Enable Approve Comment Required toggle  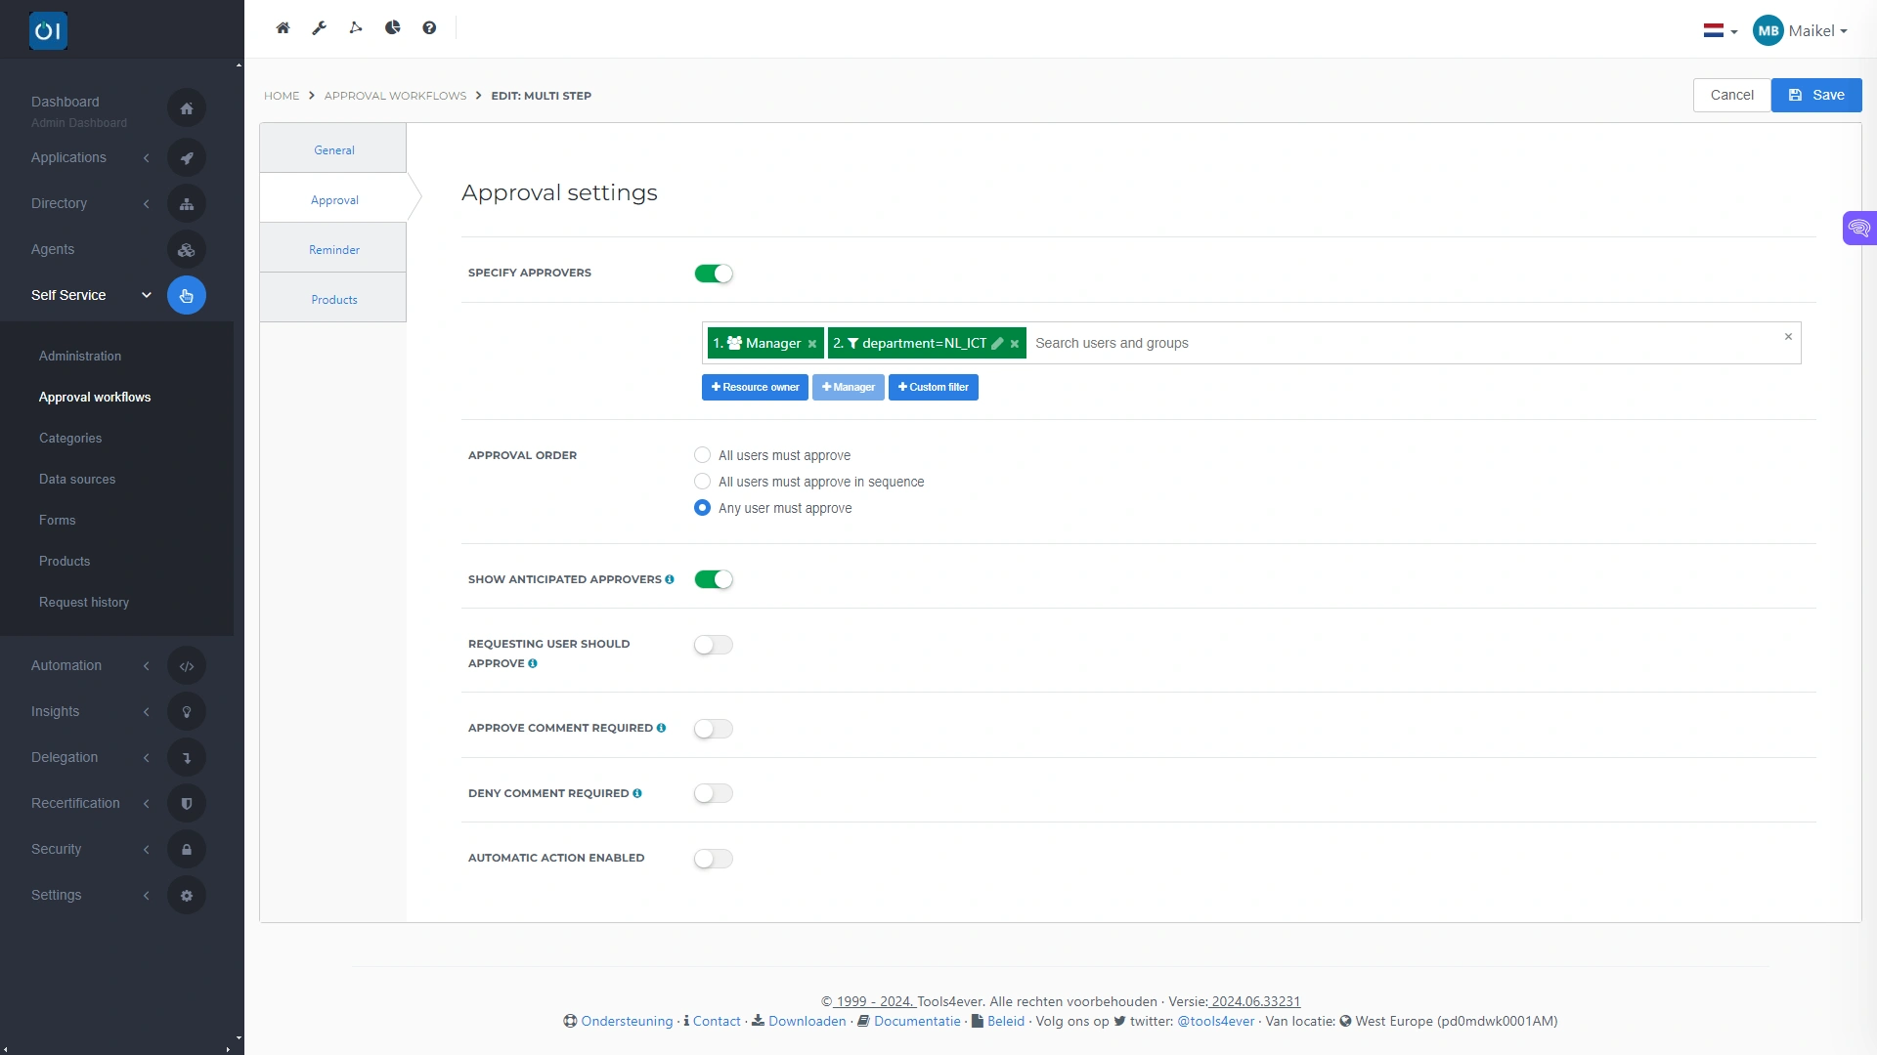(714, 729)
